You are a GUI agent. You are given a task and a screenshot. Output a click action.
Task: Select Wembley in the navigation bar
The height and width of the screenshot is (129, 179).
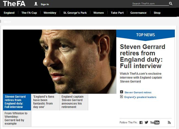pos(50,13)
